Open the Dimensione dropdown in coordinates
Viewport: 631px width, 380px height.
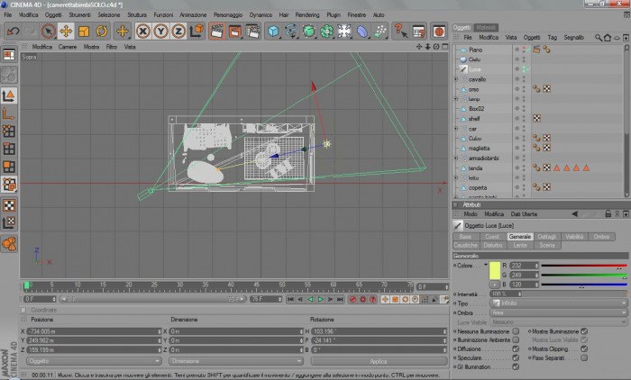coord(236,361)
